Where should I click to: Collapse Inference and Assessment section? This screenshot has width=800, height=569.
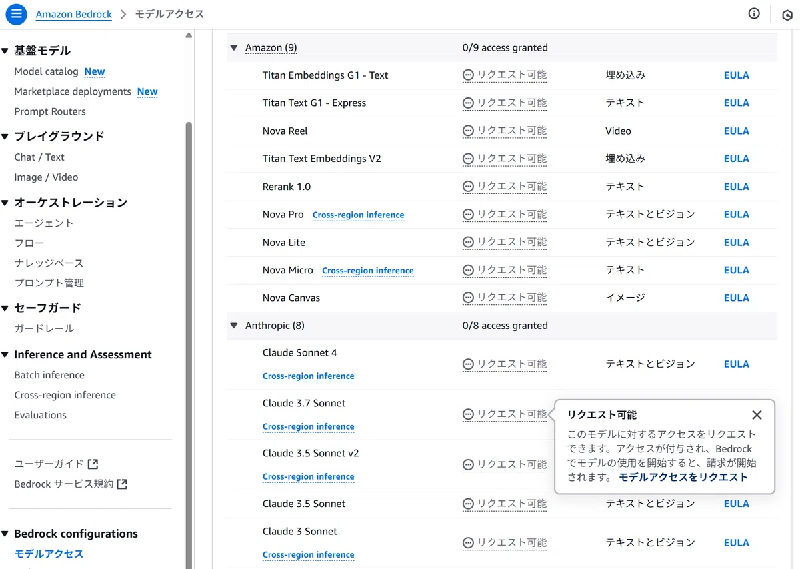5,355
